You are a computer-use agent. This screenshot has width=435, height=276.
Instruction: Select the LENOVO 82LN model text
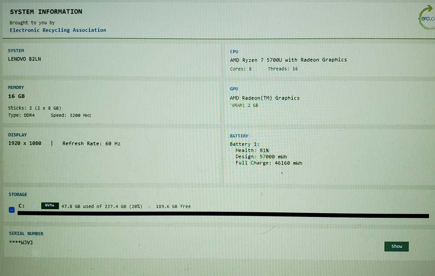coord(24,59)
